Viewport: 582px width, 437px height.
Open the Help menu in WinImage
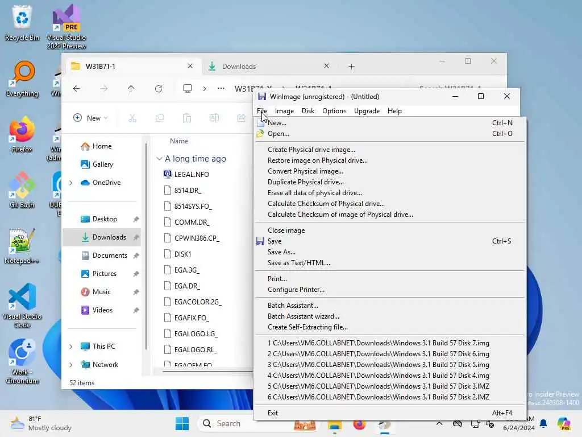(394, 111)
